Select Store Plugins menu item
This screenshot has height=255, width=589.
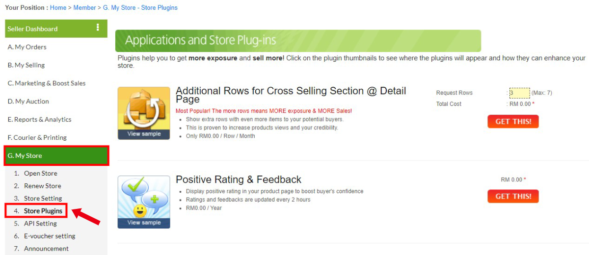[x=43, y=211]
